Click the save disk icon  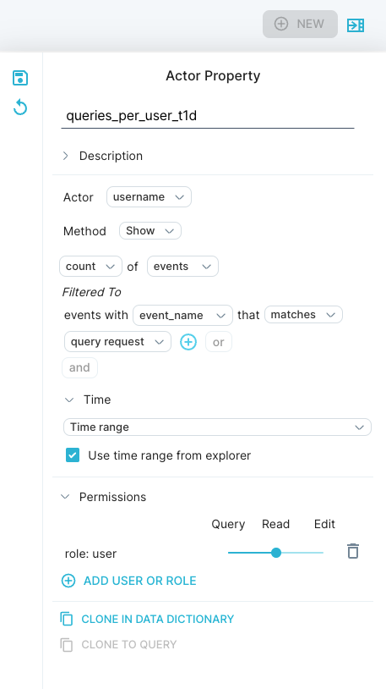click(20, 78)
